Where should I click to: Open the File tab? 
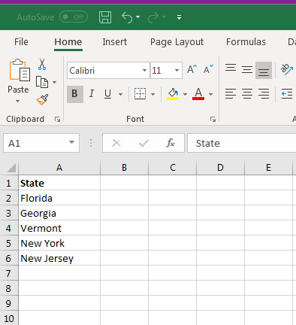[x=21, y=42]
